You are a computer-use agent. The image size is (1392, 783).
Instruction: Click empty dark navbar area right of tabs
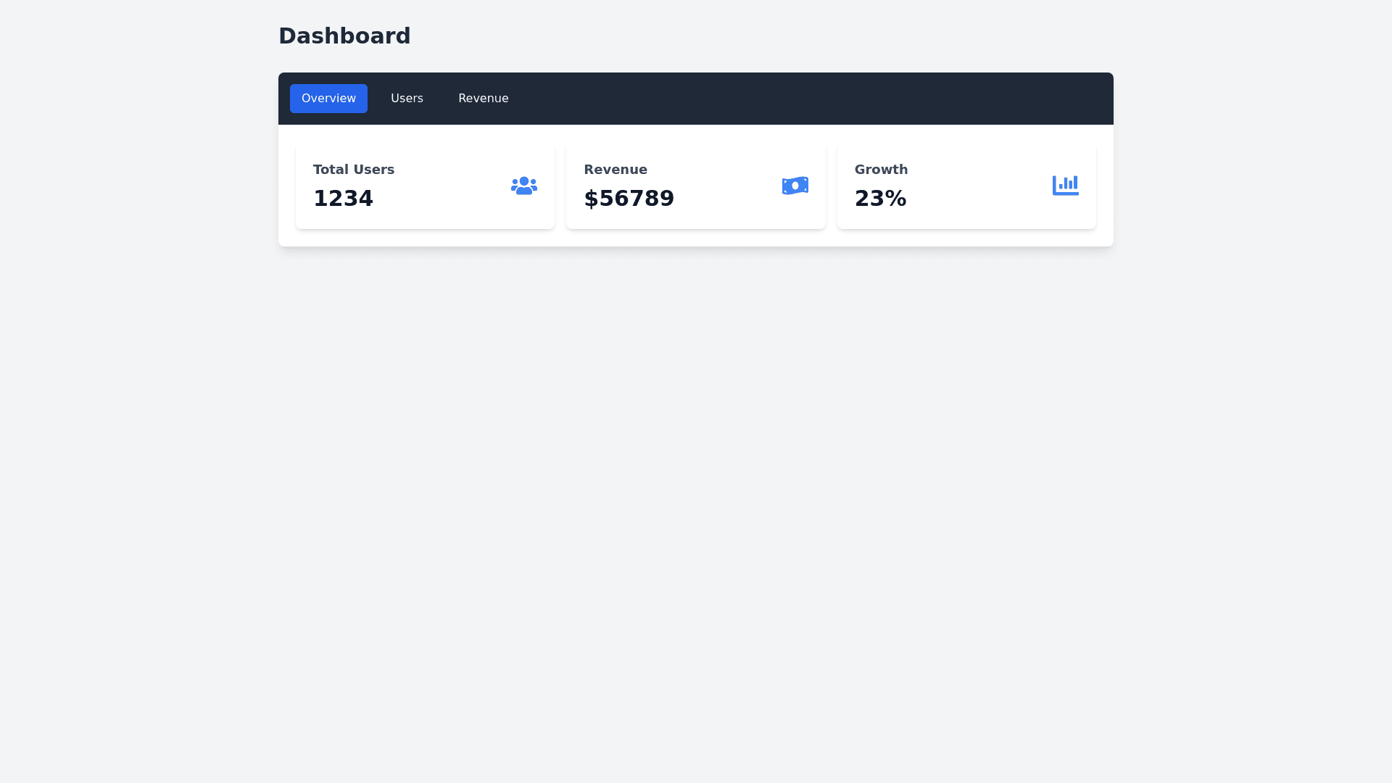[797, 99]
